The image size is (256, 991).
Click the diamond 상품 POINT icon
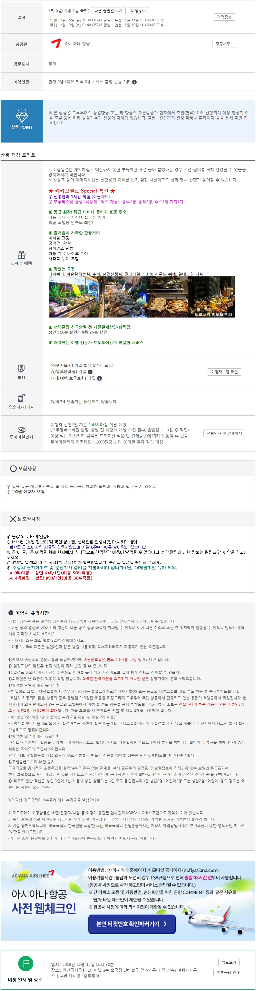(22, 115)
